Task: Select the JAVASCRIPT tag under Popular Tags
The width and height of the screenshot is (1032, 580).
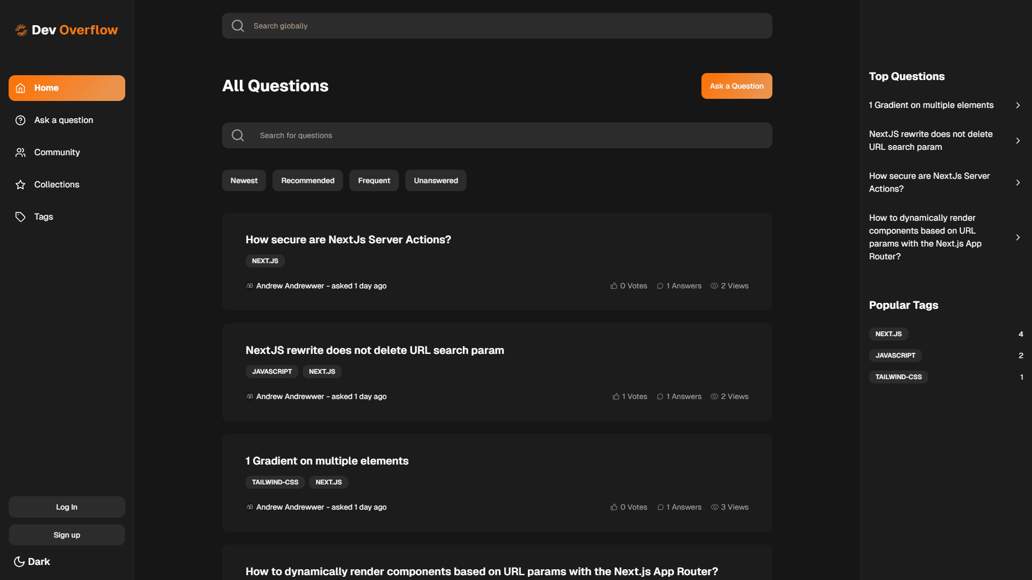Action: coord(895,355)
